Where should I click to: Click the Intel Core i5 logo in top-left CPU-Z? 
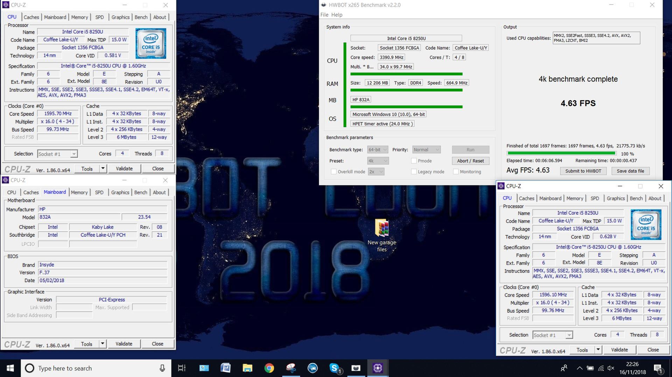[151, 43]
